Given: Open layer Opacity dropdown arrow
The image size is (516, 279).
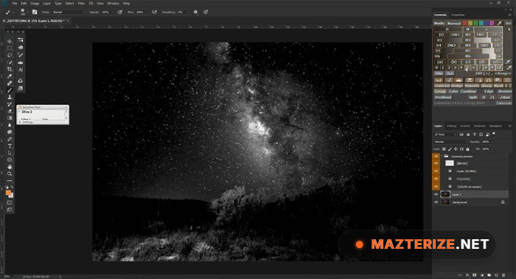Looking at the screenshot, I should [x=492, y=141].
